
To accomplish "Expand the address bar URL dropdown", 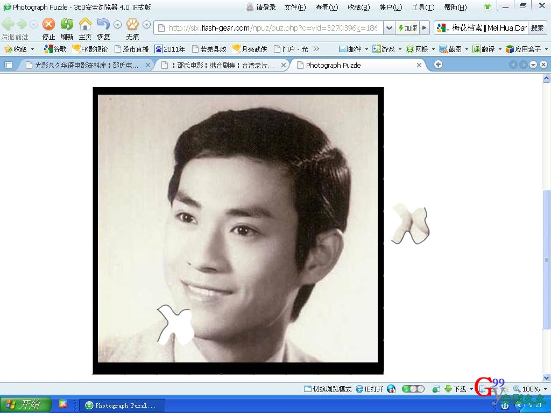I will (x=388, y=28).
